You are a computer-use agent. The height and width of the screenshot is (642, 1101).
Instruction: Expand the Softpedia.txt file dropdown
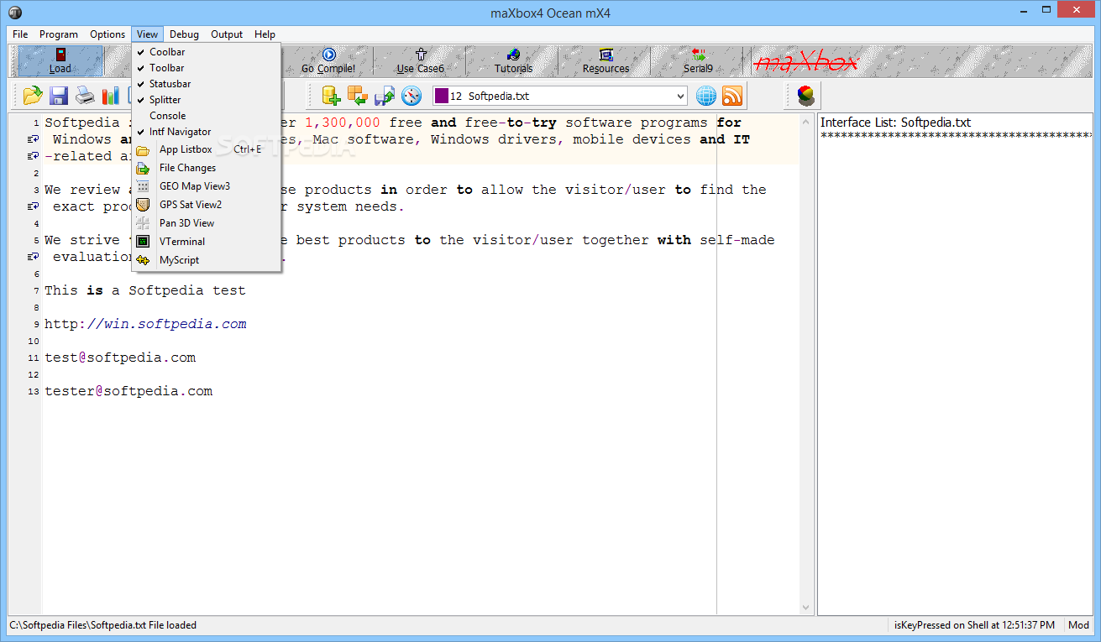point(679,96)
